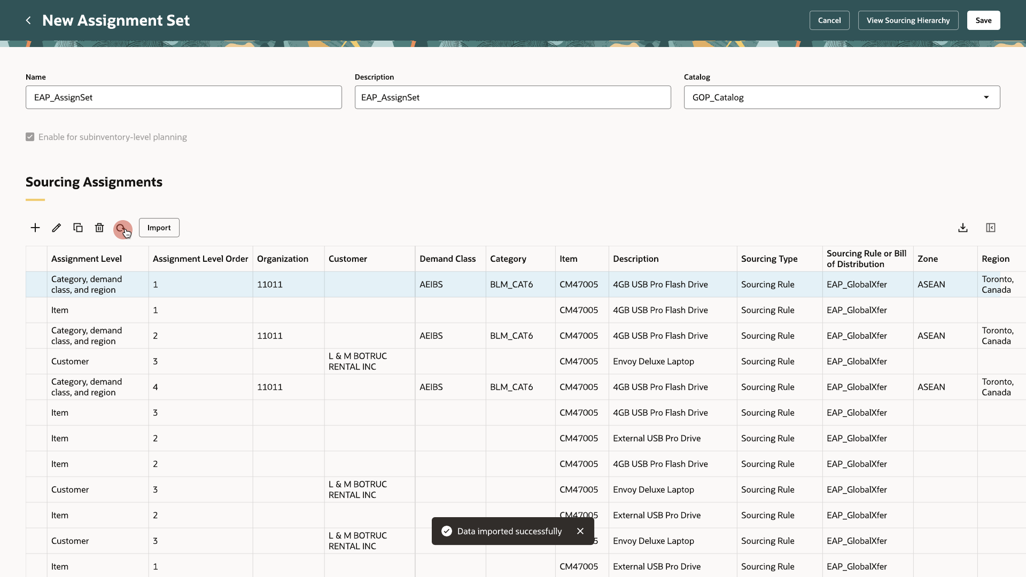
Task: Go back using the arrow beside New Assignment Set
Action: (x=28, y=20)
